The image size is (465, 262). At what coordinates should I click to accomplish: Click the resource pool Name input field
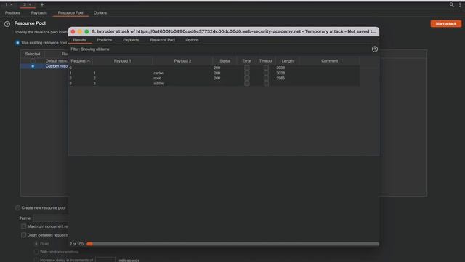pyautogui.click(x=50, y=218)
